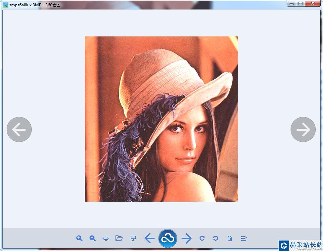Open the more options menu icon

point(244,238)
